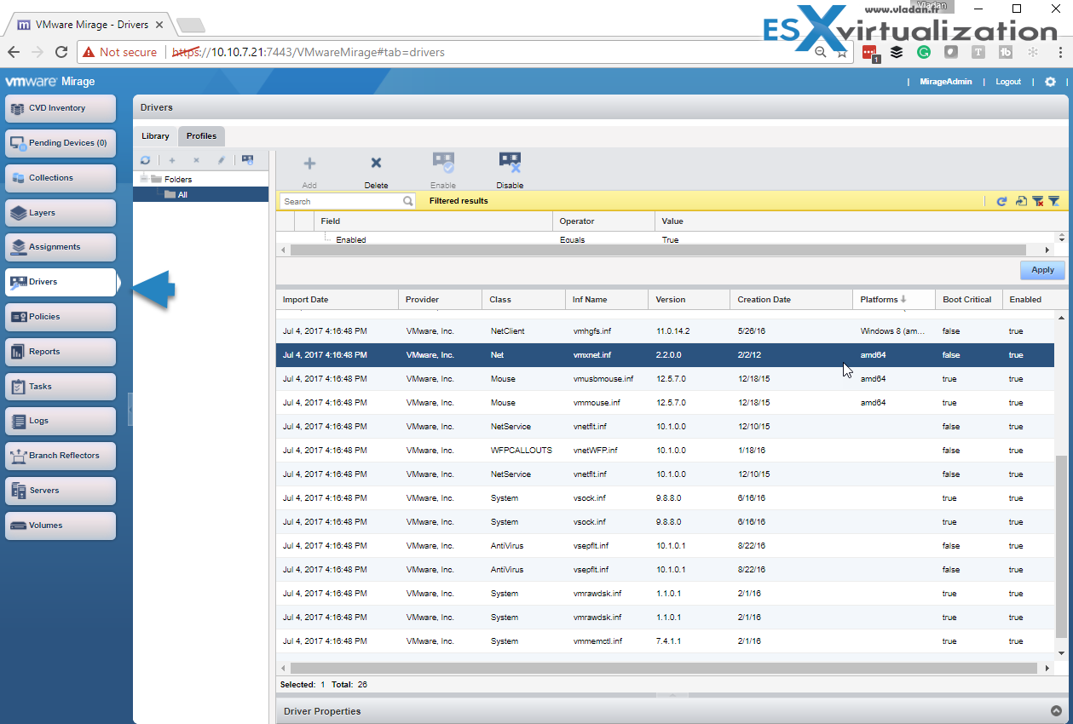Click the add folder plus icon
Image resolution: width=1073 pixels, height=724 pixels.
171,160
